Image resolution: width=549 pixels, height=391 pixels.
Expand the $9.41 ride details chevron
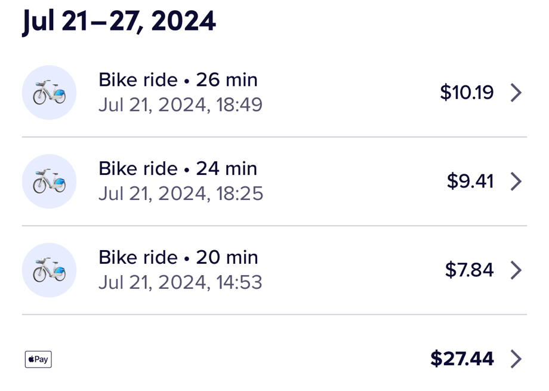coord(516,181)
